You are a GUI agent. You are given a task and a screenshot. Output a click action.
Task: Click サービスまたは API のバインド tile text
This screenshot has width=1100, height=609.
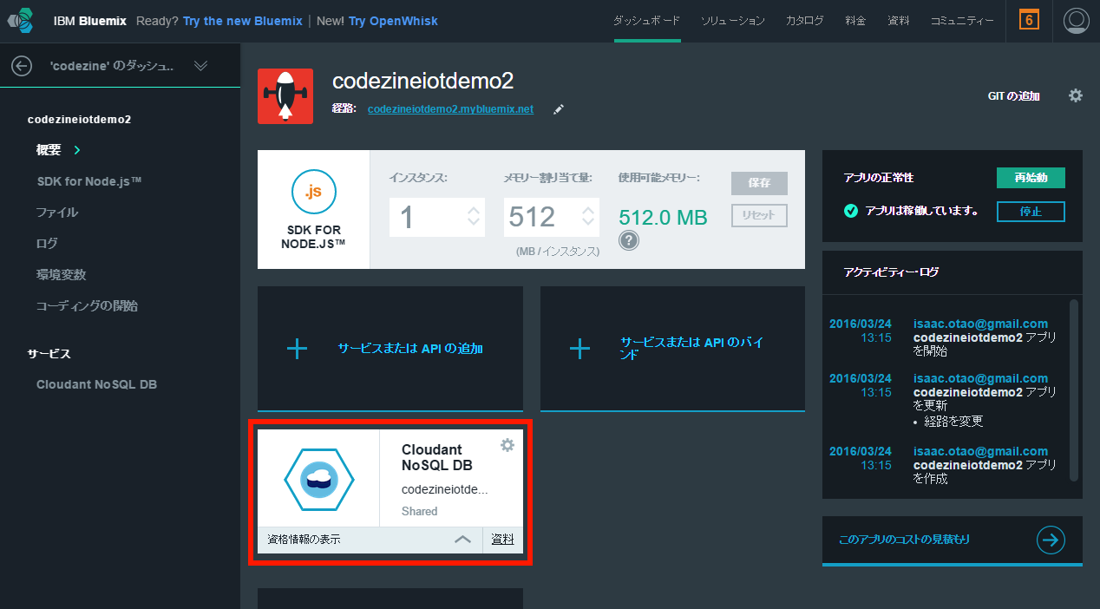point(692,349)
